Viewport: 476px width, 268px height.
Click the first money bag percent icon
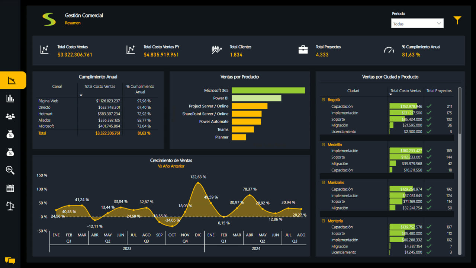[x=10, y=134]
